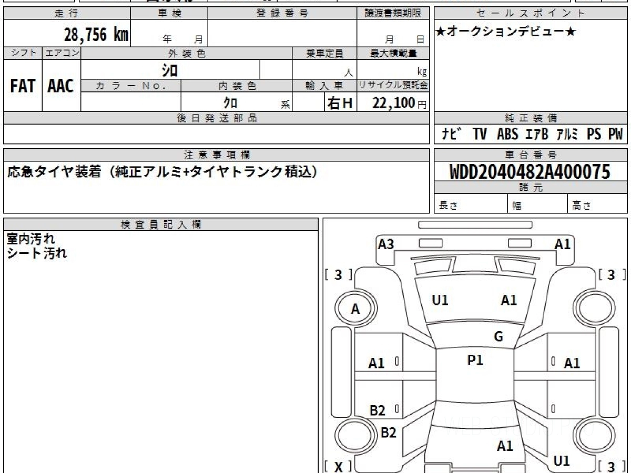Click the 車検 header cell
This screenshot has height=473, width=631.
point(169,14)
